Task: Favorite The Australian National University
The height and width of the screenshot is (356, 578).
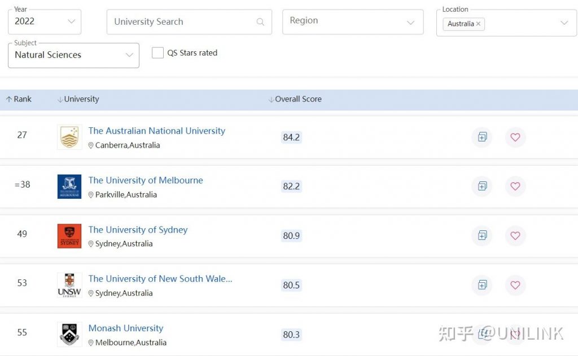Action: tap(515, 137)
